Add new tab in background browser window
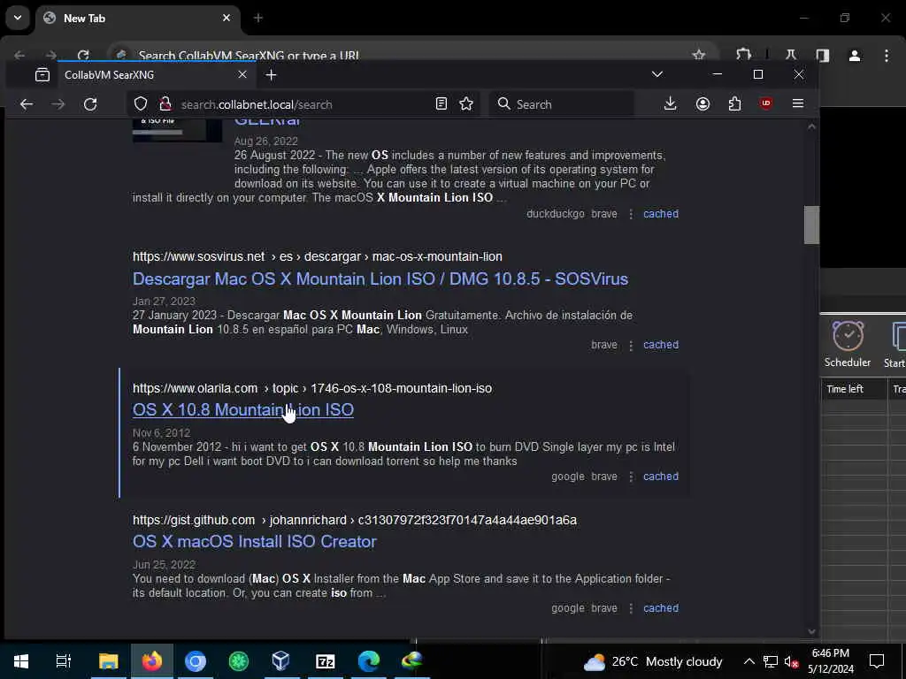This screenshot has height=679, width=906. (258, 18)
